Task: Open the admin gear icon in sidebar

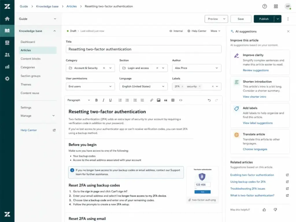Action: 7,79
